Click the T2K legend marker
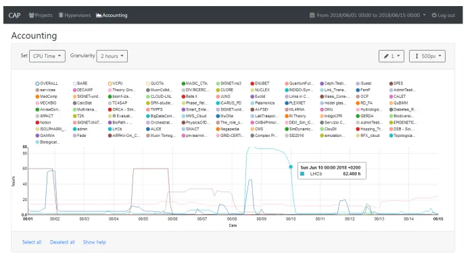 point(74,116)
